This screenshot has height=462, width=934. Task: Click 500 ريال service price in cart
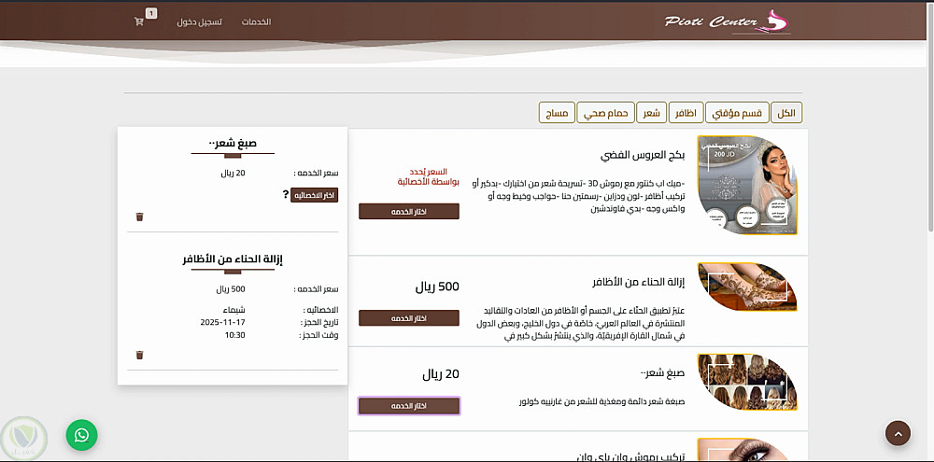231,289
